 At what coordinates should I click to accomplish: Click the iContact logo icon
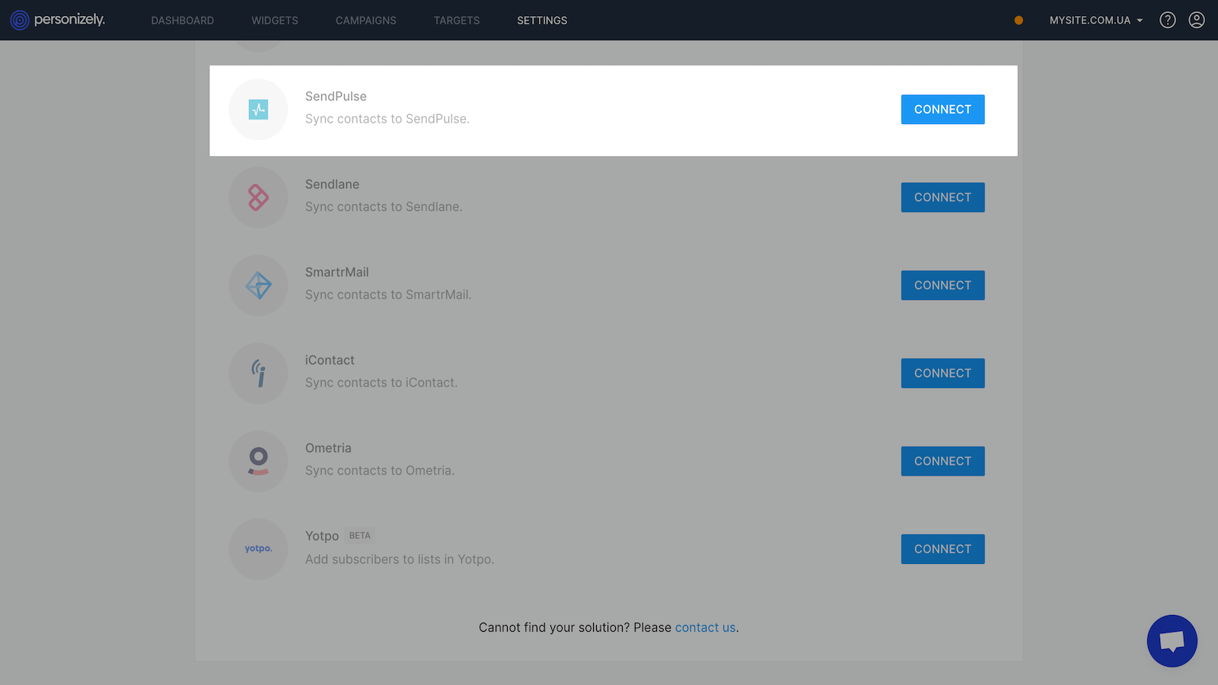tap(258, 374)
